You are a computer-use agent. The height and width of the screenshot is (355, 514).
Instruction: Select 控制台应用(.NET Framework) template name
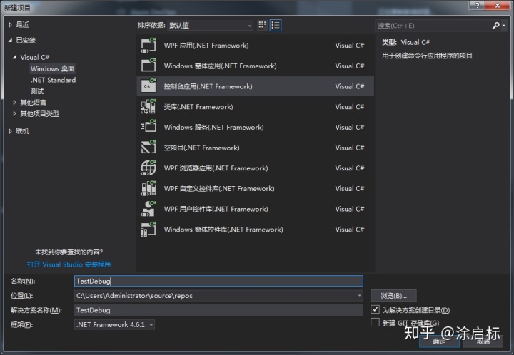pos(208,86)
